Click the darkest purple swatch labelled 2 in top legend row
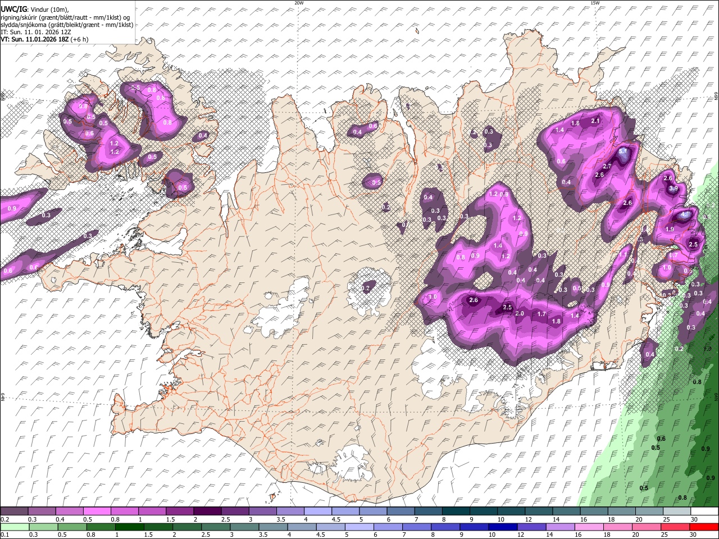The image size is (719, 539). (x=207, y=511)
